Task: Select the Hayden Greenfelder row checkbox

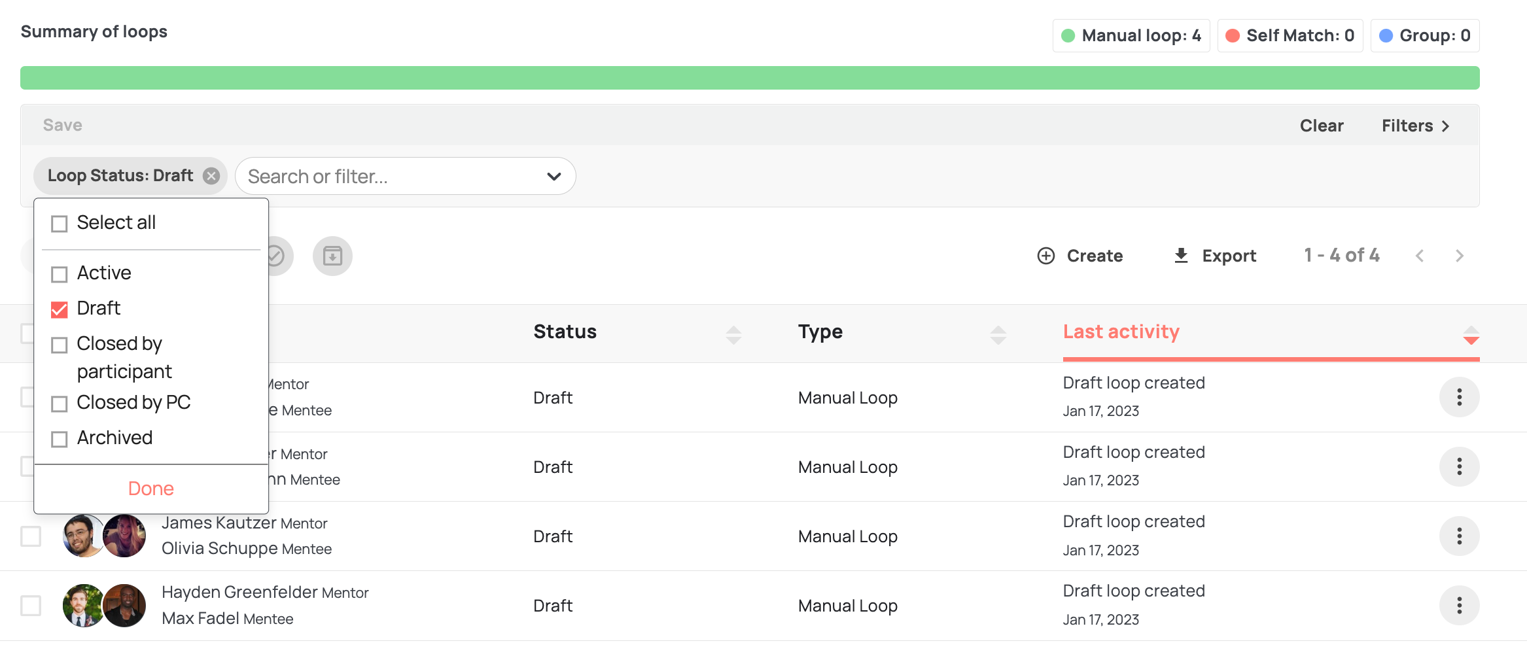Action: [x=31, y=605]
